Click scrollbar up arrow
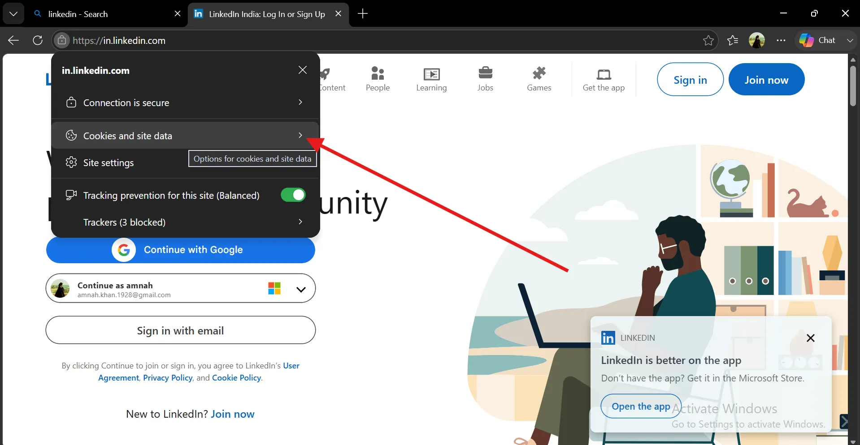The width and height of the screenshot is (860, 445). pyautogui.click(x=853, y=60)
